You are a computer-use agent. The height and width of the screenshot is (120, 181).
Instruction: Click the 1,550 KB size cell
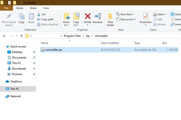(172, 50)
